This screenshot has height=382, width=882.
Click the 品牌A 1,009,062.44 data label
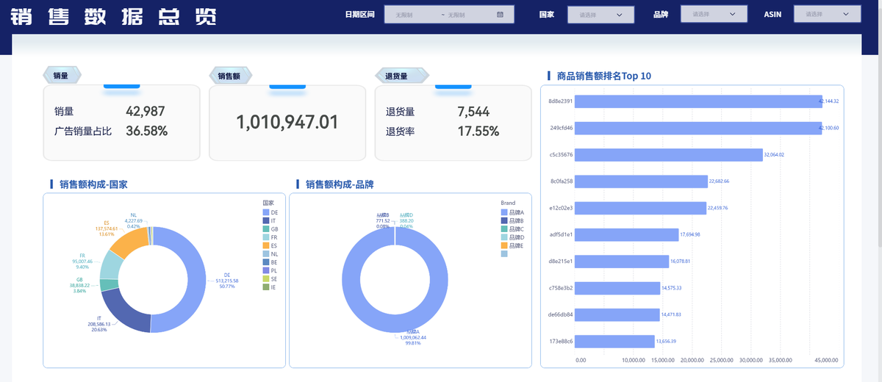click(414, 337)
